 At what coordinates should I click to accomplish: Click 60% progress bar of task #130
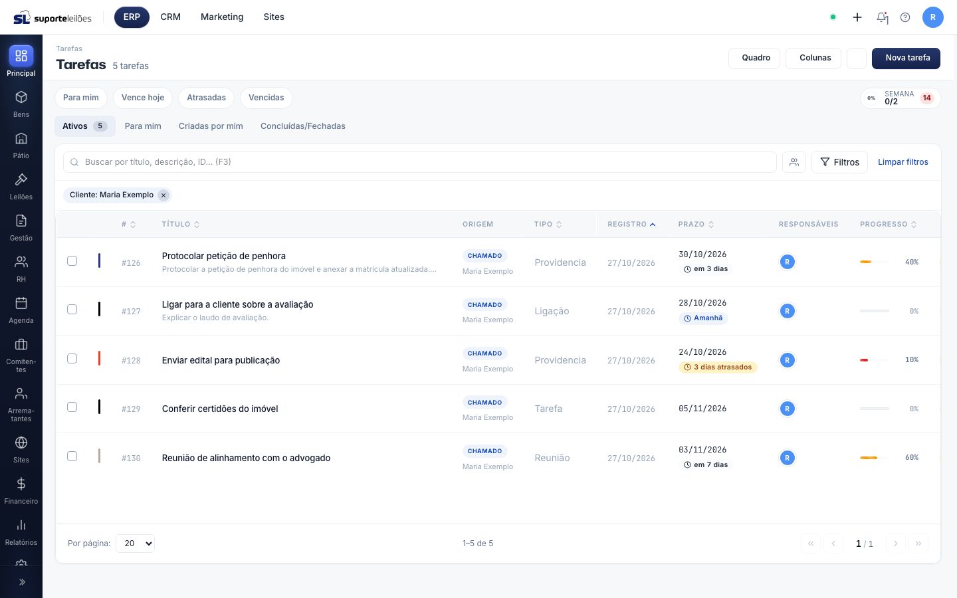875,458
